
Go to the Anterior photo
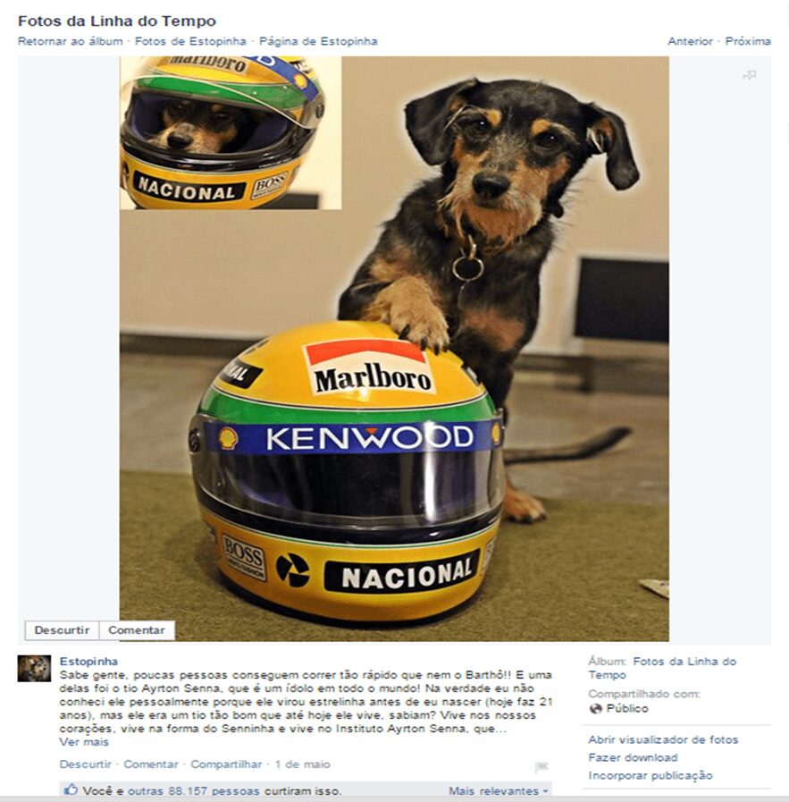tap(690, 41)
